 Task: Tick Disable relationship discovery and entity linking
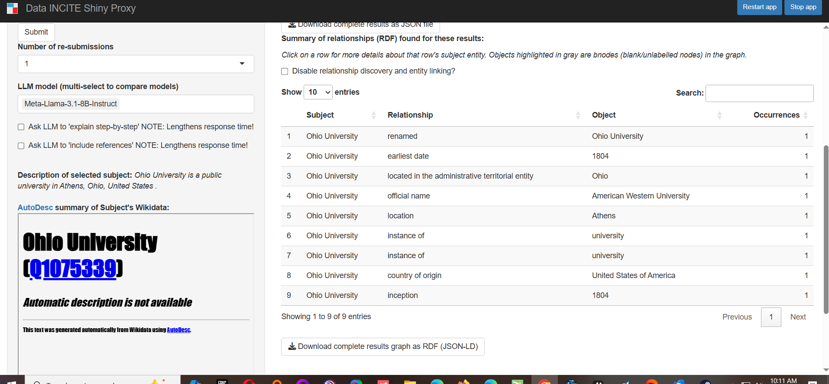point(285,71)
